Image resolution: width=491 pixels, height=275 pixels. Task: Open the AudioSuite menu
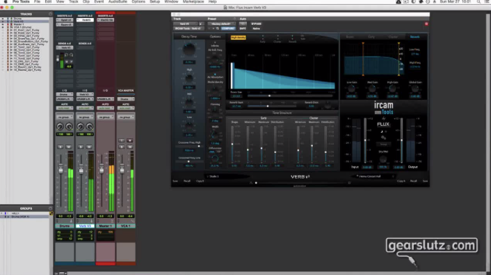coord(118,1)
